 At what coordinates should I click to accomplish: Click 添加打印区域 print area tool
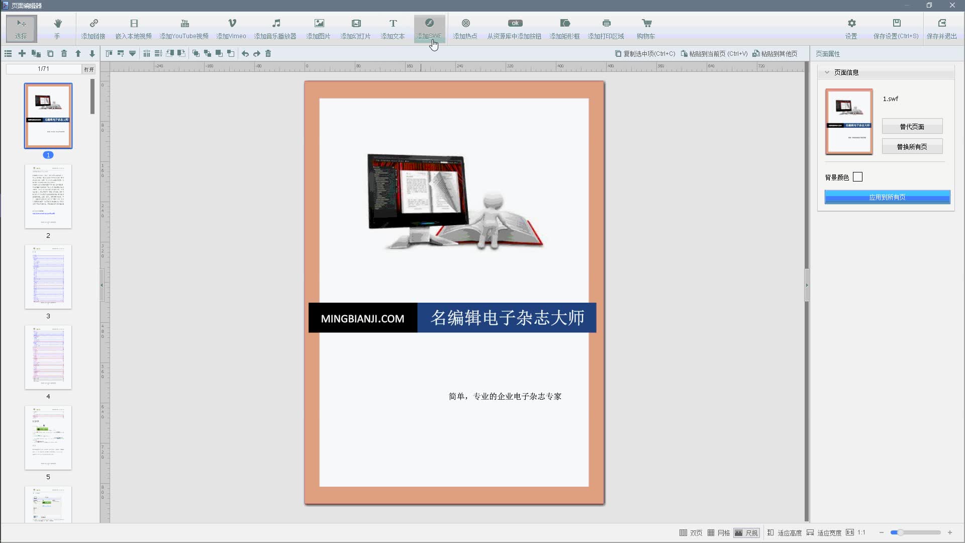pos(606,29)
